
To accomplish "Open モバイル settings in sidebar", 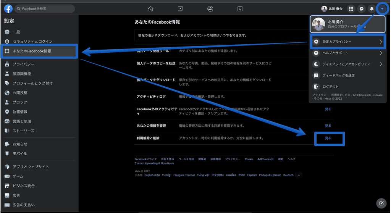I will pyautogui.click(x=39, y=153).
